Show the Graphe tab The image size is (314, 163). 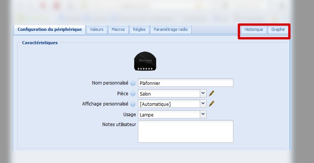pyautogui.click(x=278, y=29)
